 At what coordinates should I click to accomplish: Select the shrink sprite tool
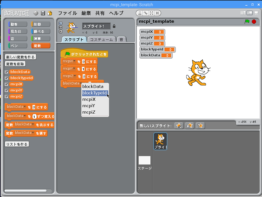tap(157, 13)
